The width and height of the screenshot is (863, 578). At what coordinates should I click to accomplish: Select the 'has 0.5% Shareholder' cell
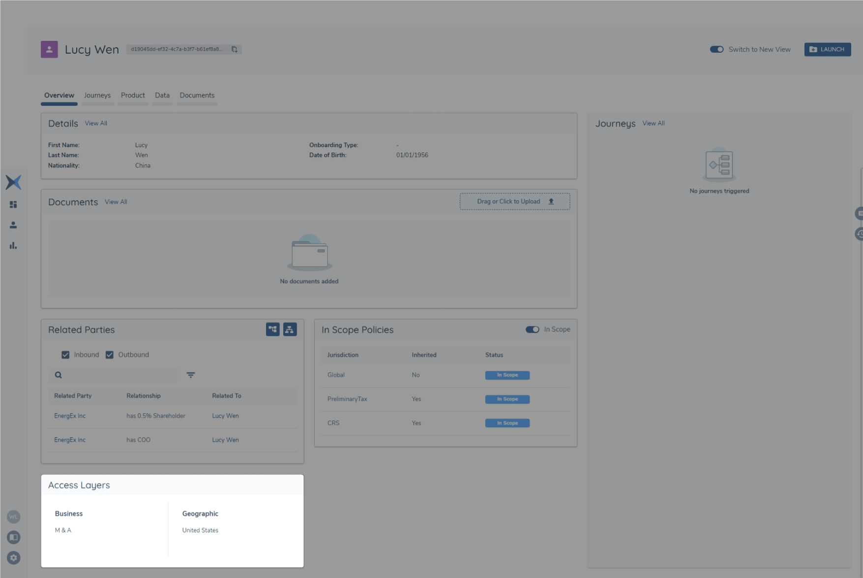(156, 416)
